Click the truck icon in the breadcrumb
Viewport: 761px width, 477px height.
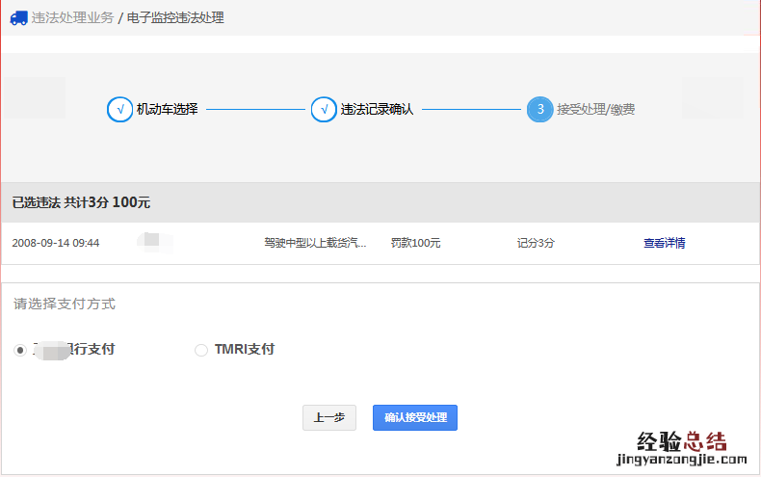coord(18,17)
